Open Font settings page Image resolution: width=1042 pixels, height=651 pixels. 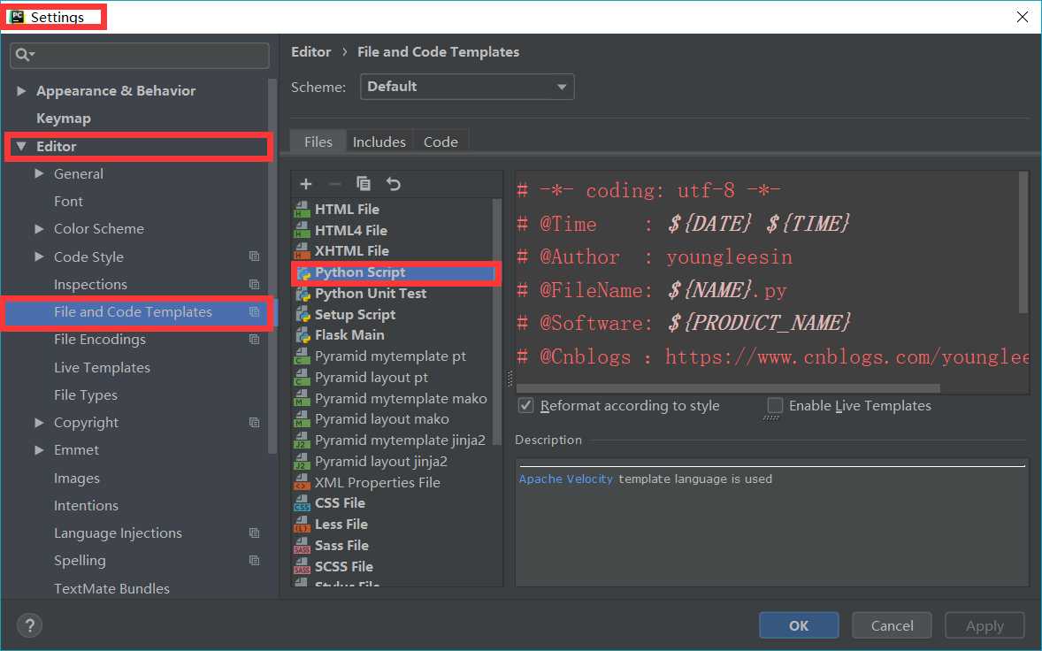[68, 202]
